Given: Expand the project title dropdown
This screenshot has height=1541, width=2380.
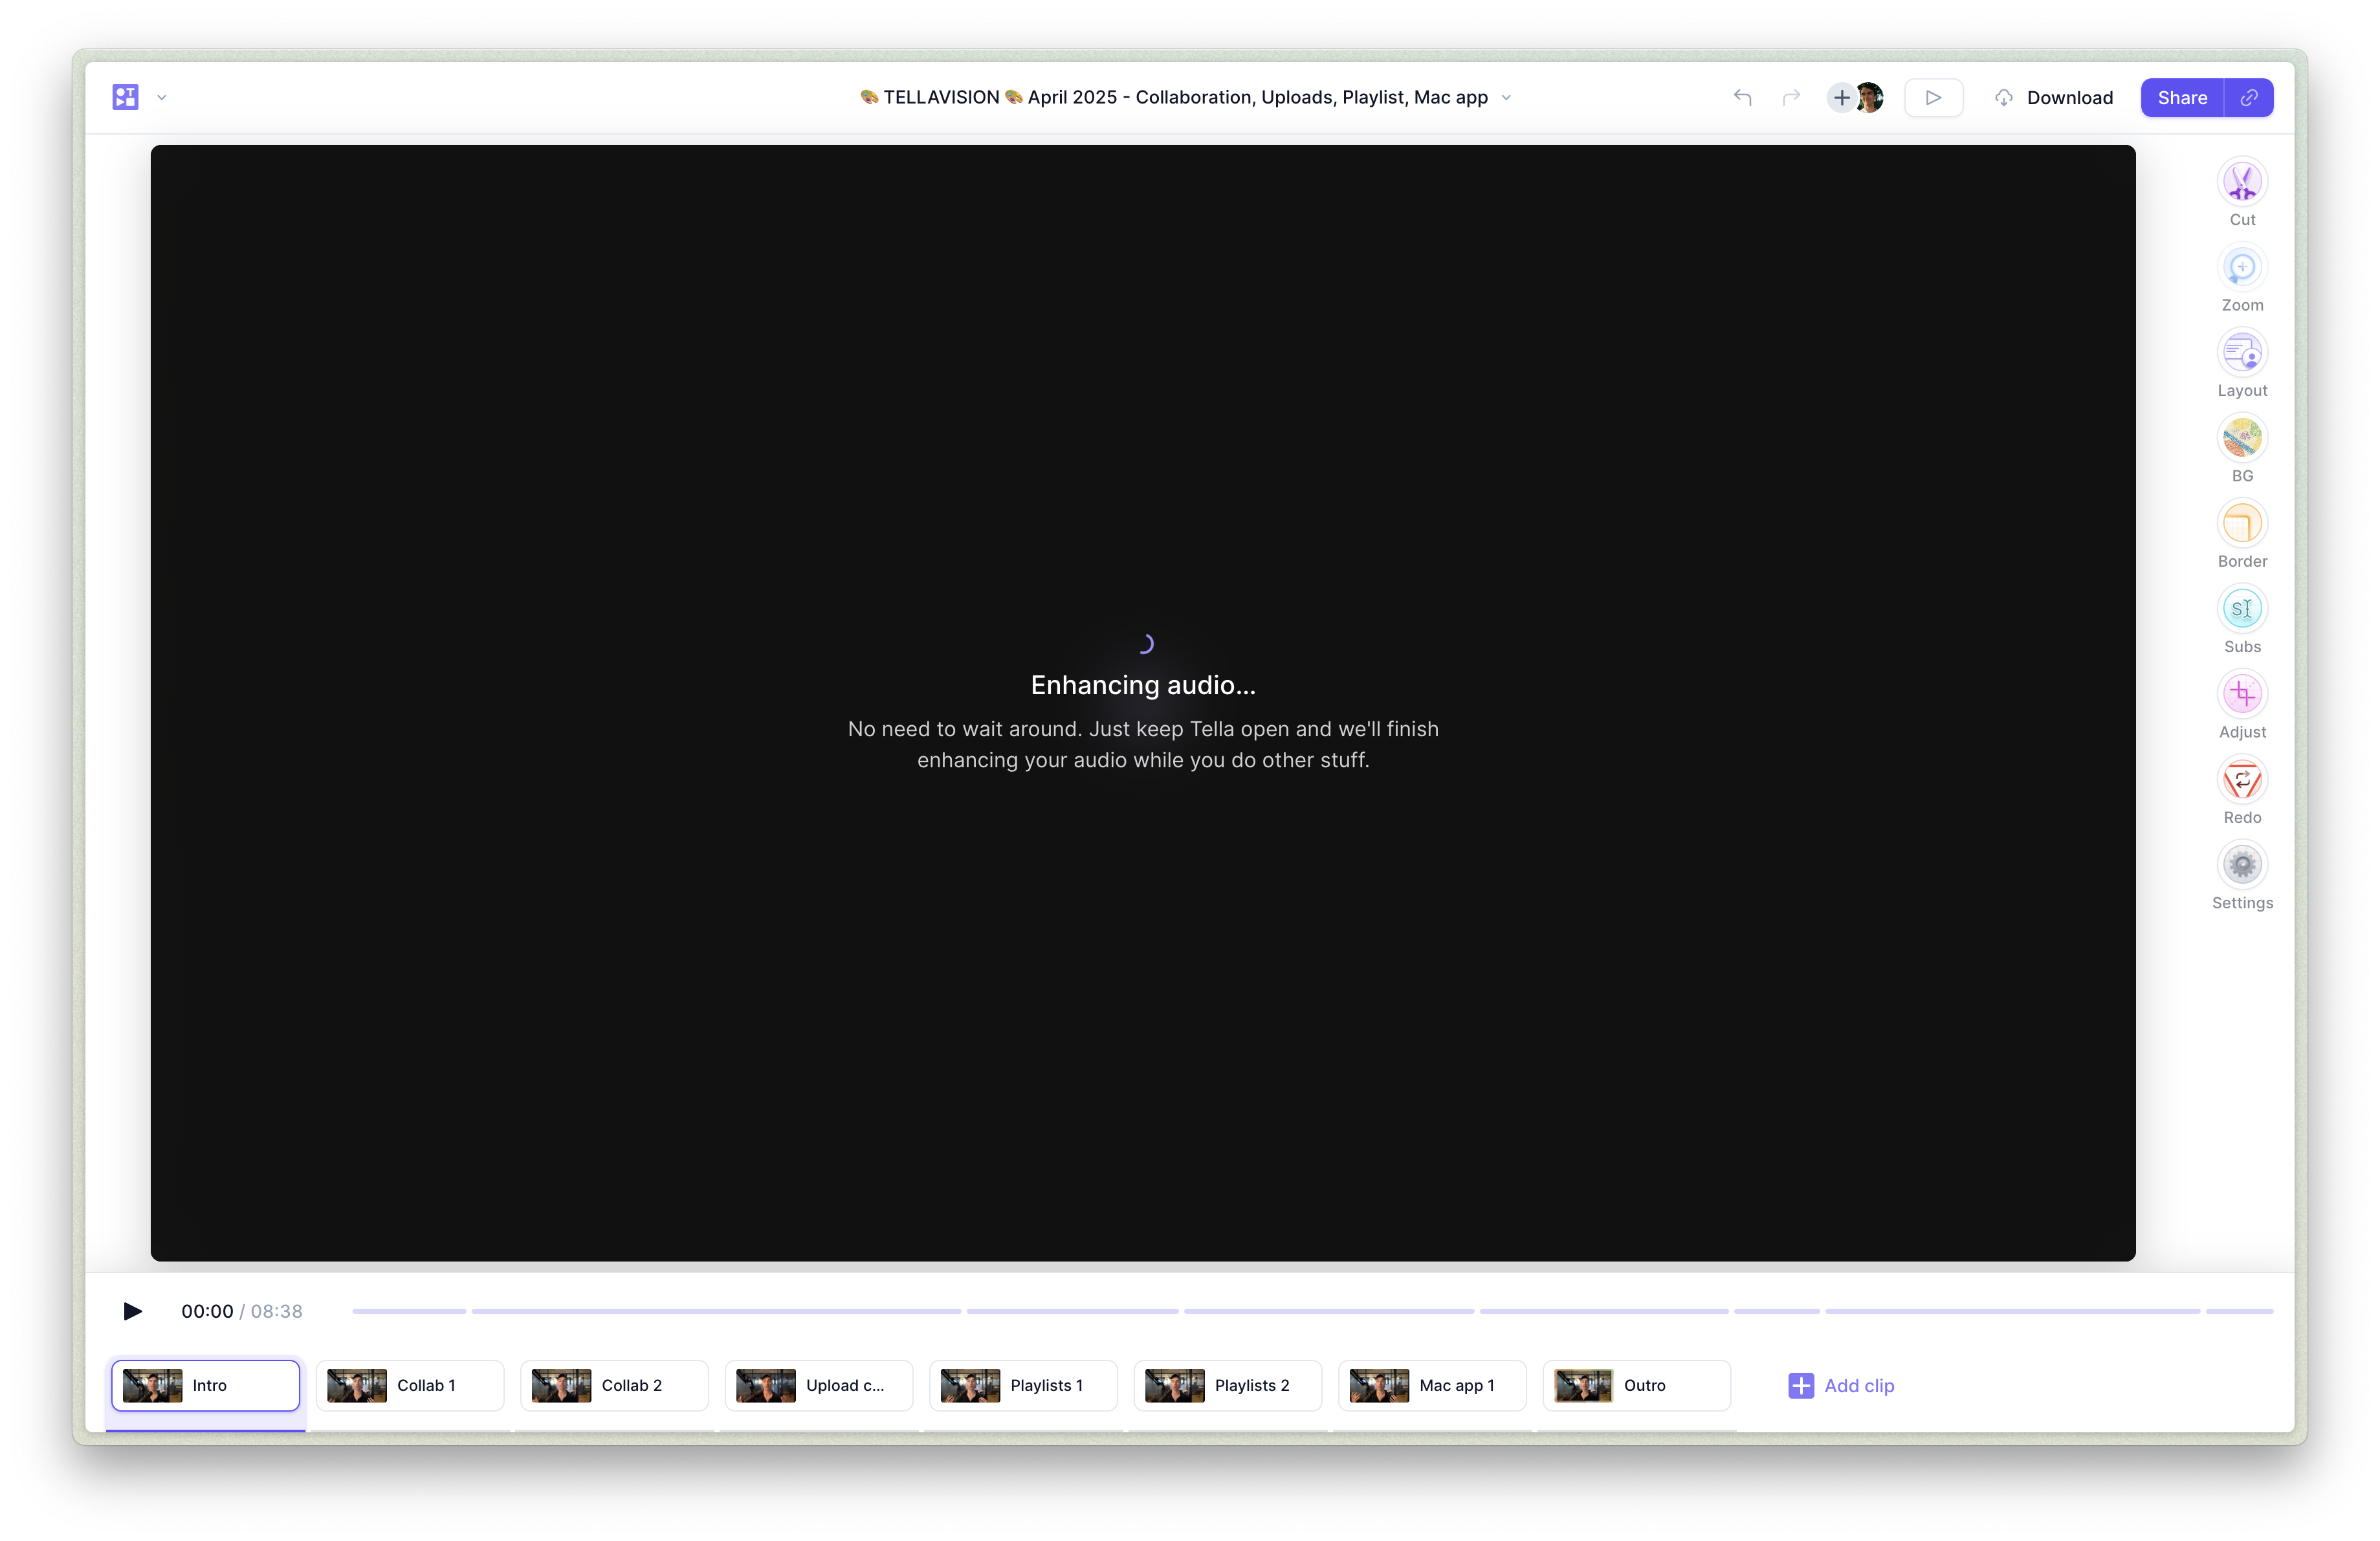Looking at the screenshot, I should tap(1506, 97).
